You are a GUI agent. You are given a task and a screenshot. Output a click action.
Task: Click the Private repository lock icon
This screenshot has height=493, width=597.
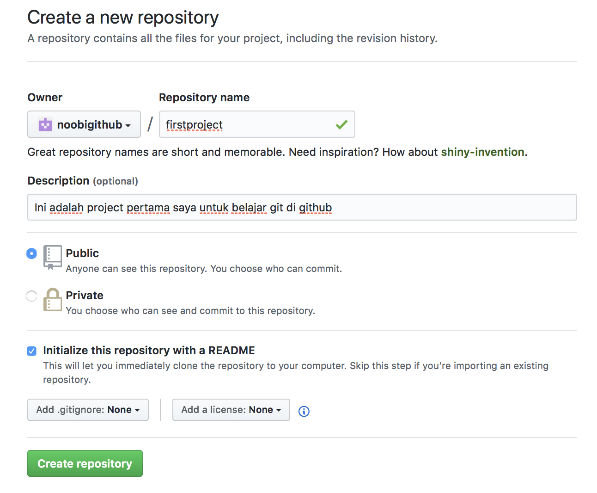click(53, 300)
